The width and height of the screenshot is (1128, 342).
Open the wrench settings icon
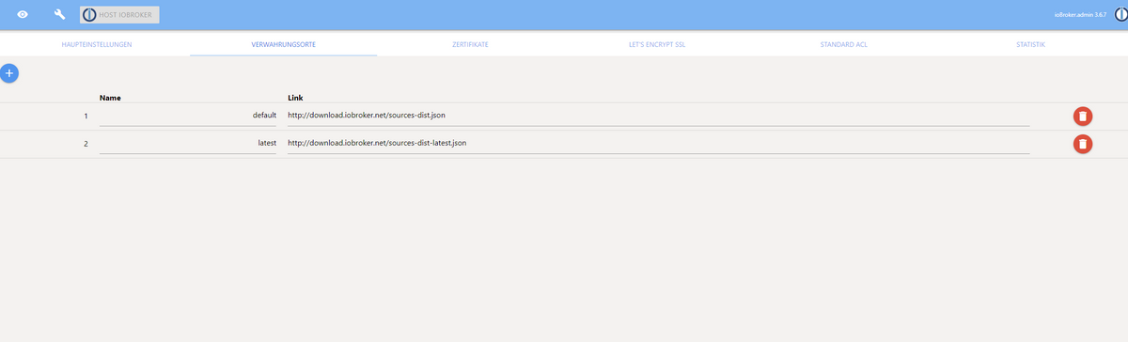tap(59, 14)
